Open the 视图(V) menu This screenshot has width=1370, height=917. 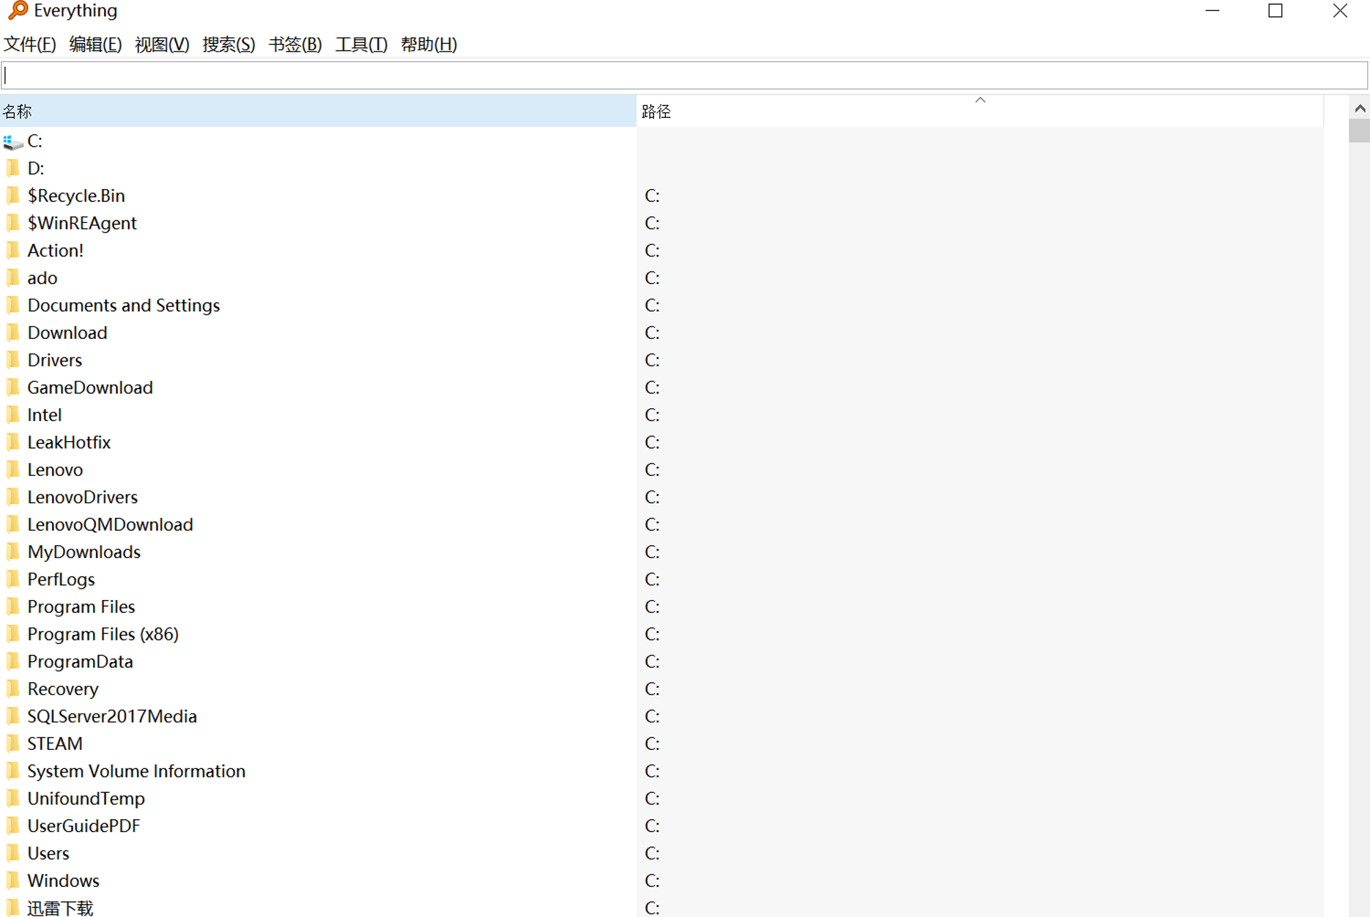(162, 45)
